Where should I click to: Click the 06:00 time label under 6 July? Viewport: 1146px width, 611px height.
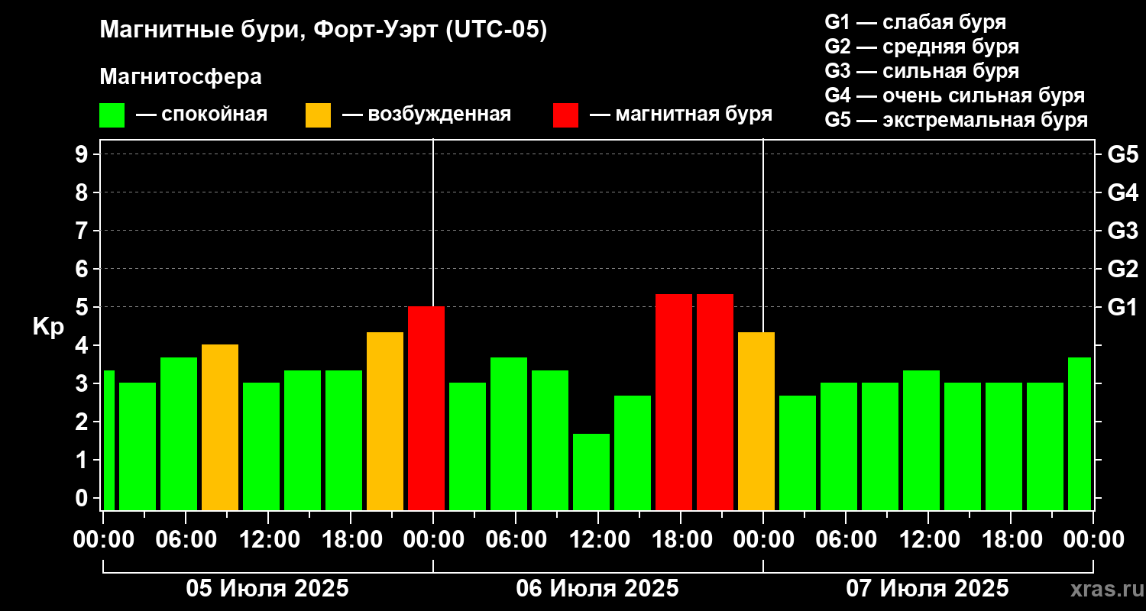click(x=516, y=540)
